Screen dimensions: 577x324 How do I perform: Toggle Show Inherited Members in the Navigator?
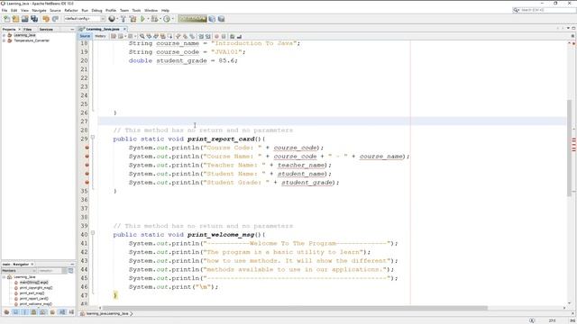(x=6, y=312)
